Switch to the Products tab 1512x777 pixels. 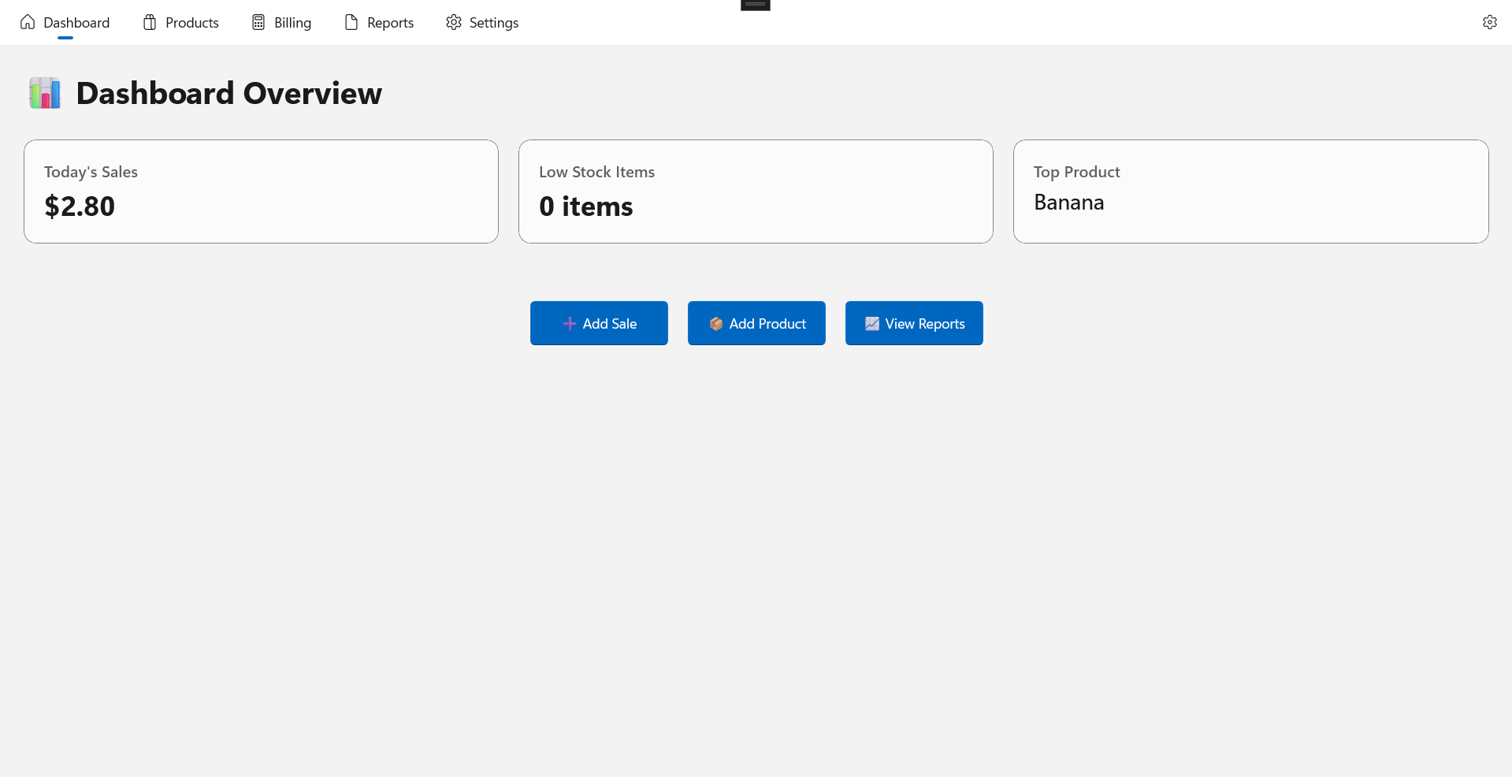(x=181, y=22)
